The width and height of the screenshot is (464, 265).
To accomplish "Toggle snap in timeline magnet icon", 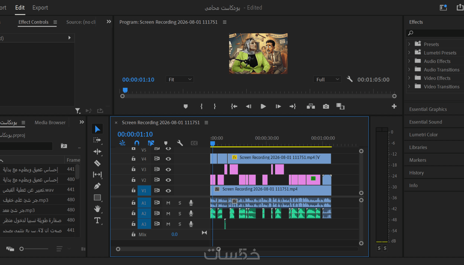I will 137,143.
